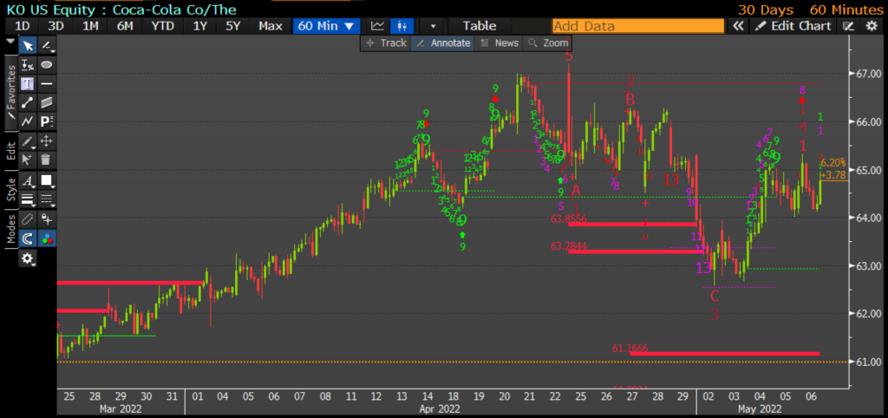Image resolution: width=888 pixels, height=418 pixels.
Task: Click the Apr 2022 axis label
Action: coord(440,408)
